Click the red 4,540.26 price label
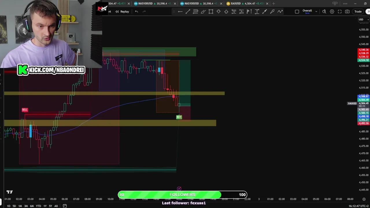370x208 pixels. tap(364, 50)
